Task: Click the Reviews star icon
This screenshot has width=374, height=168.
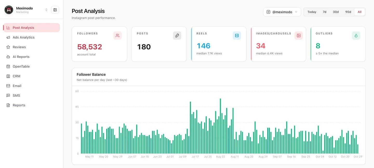Action: pos(8,47)
